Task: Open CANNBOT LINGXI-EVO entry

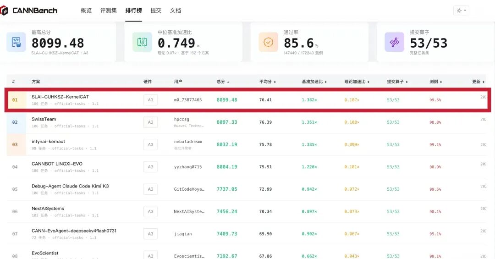Action: 57,164
